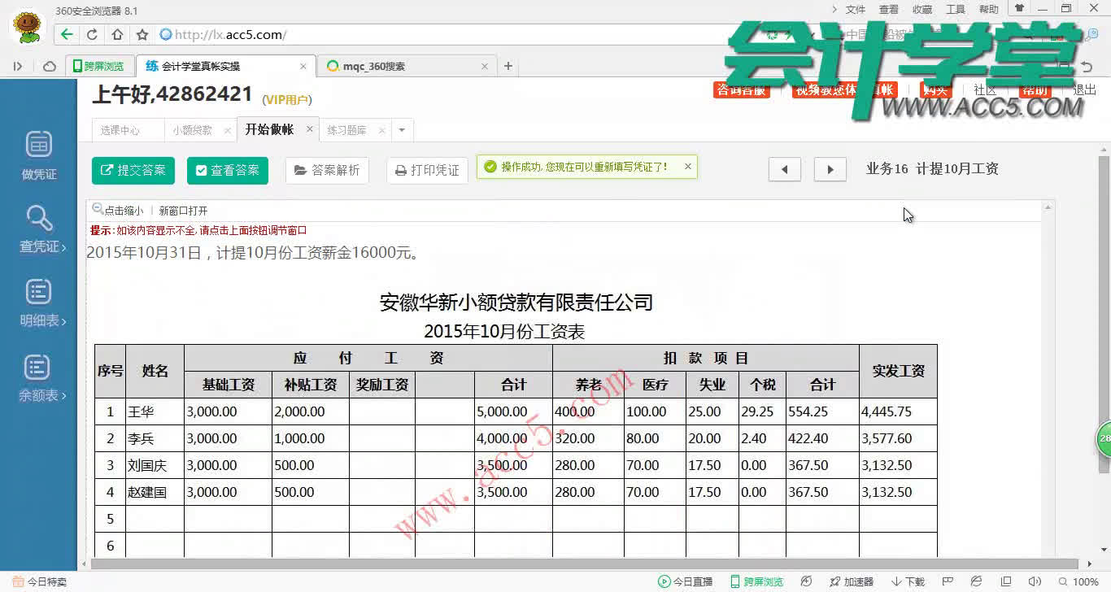Click the 提交答案 button
The width and height of the screenshot is (1111, 592).
pyautogui.click(x=133, y=170)
